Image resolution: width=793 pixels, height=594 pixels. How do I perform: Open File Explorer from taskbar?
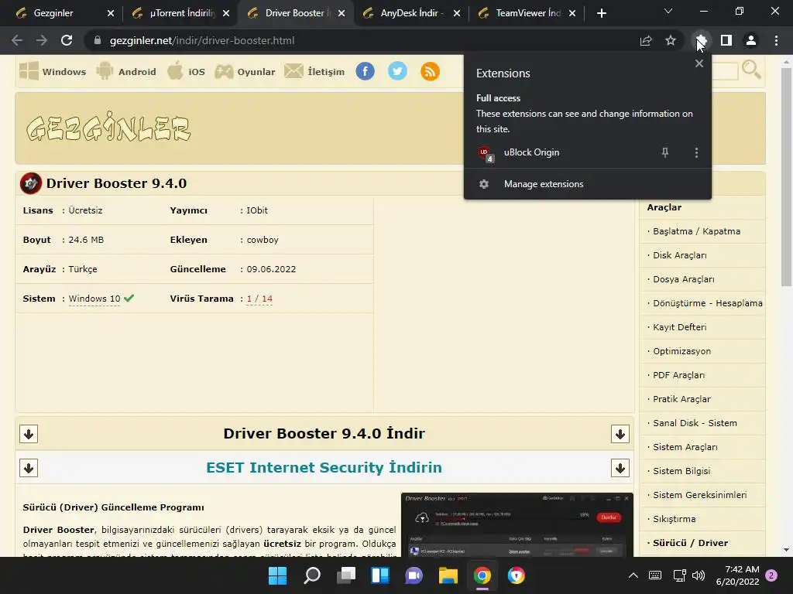[x=448, y=575]
